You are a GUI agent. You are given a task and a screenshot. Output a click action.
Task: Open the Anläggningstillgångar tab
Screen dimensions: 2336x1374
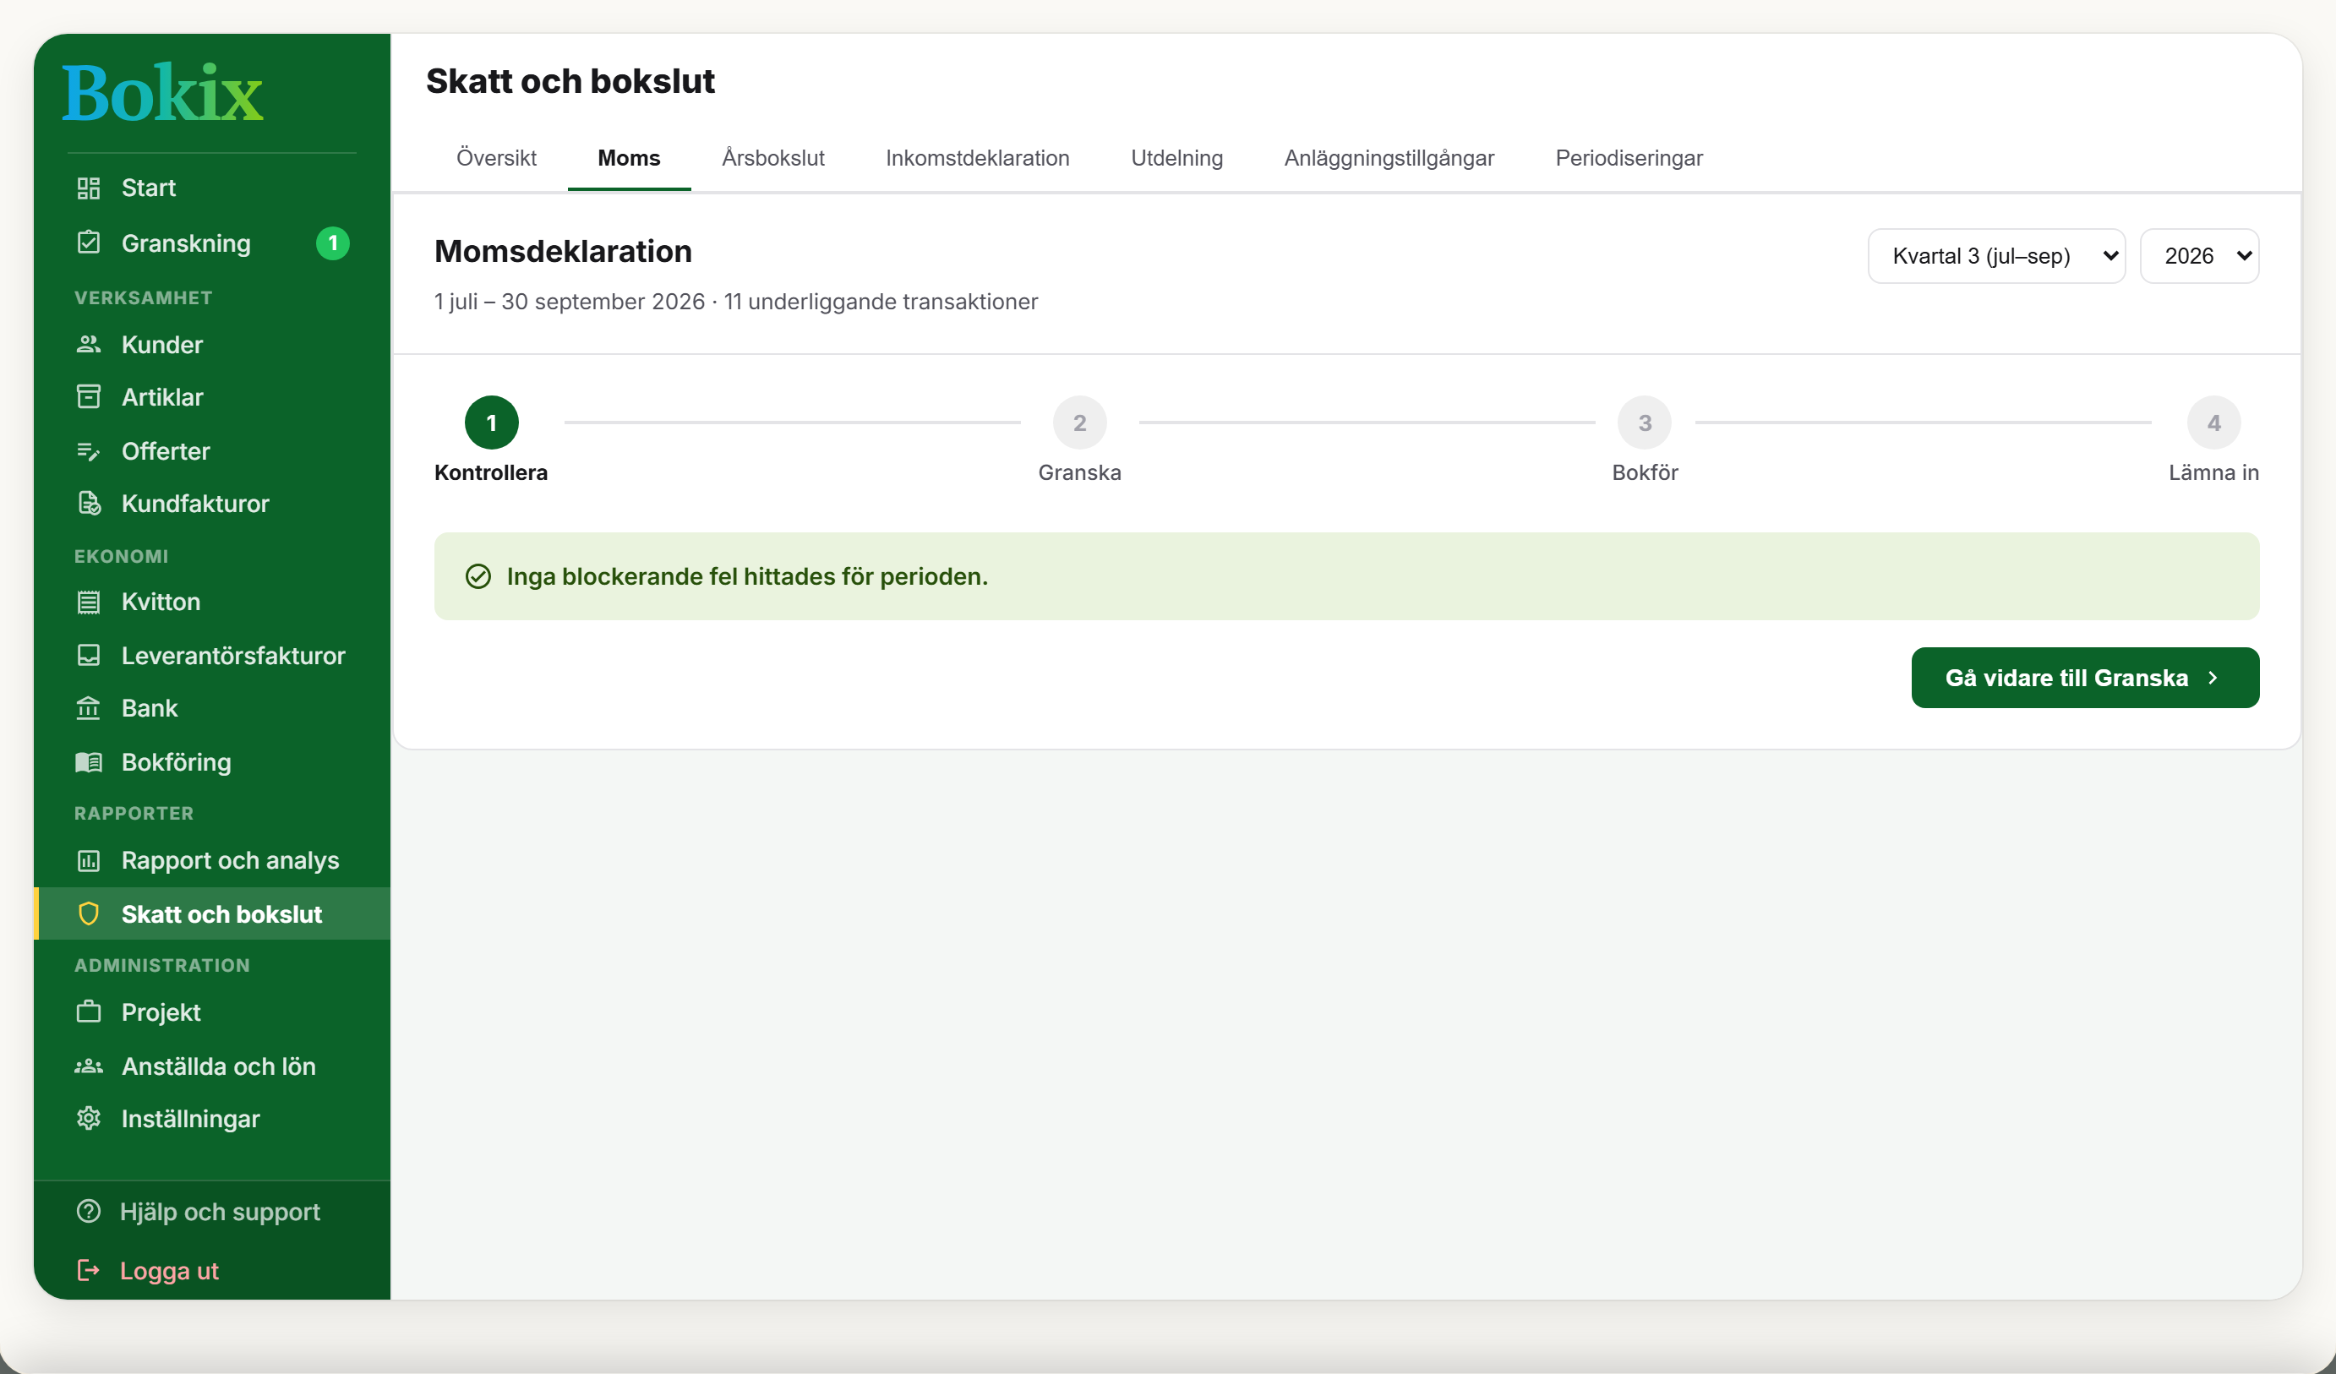(1389, 158)
